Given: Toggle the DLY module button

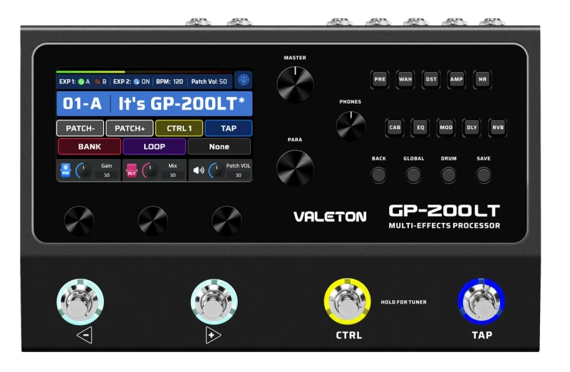Looking at the screenshot, I should pos(472,128).
